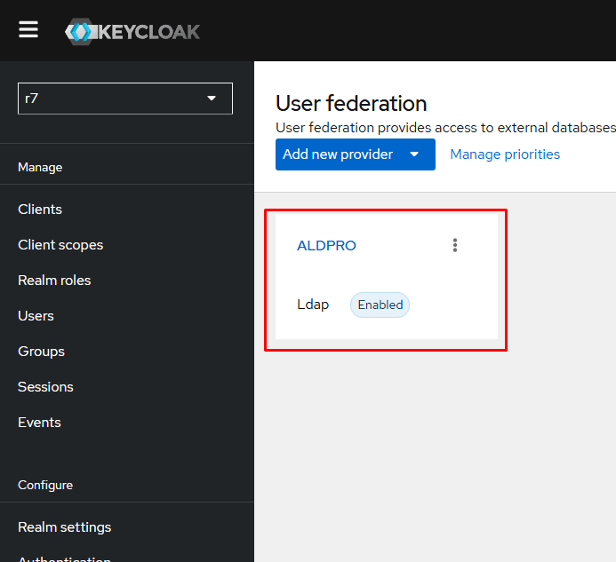Click the Configure section label
Screen dimensions: 616x562
45,485
